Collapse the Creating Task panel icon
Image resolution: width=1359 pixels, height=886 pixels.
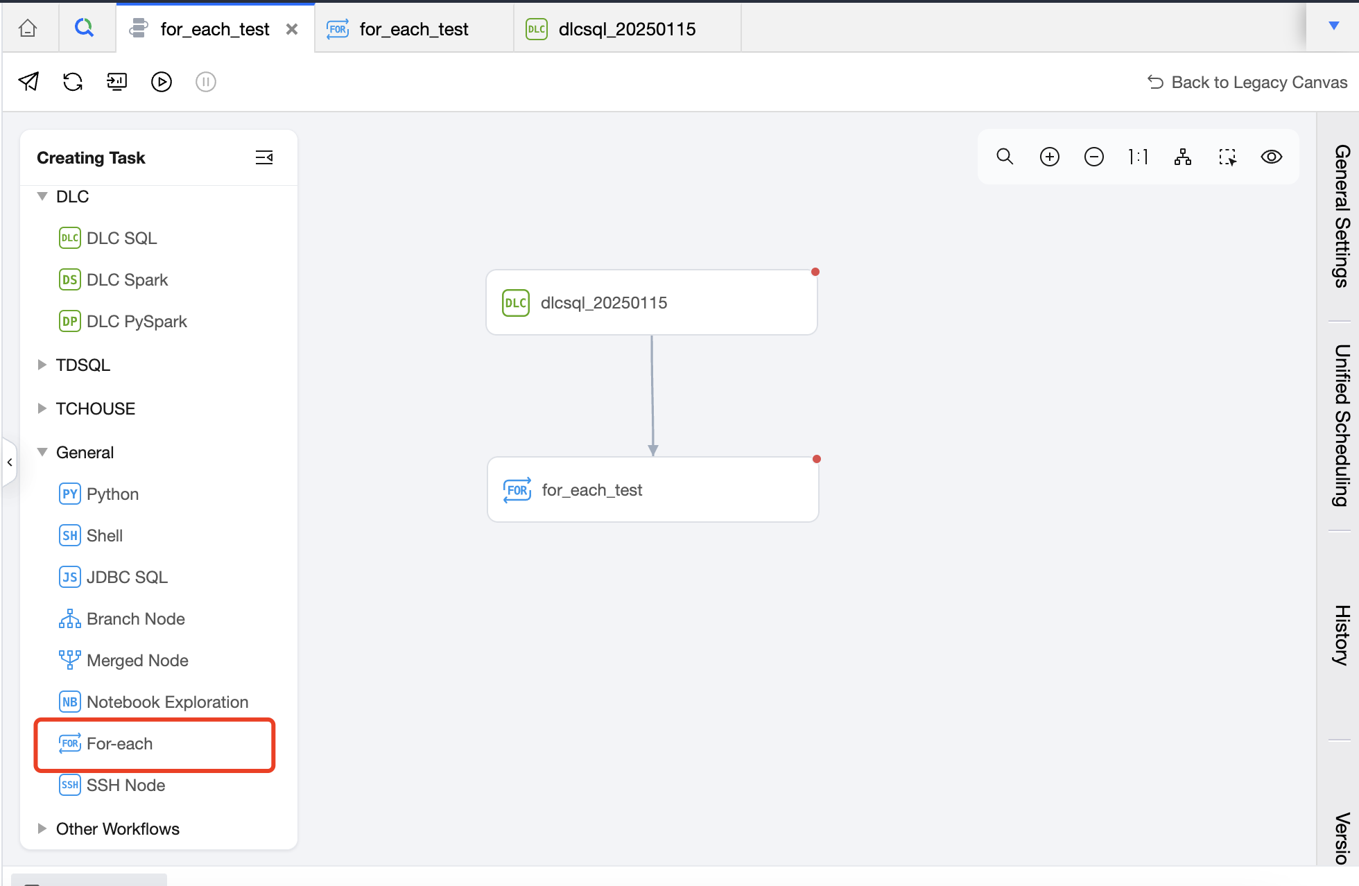click(x=264, y=157)
